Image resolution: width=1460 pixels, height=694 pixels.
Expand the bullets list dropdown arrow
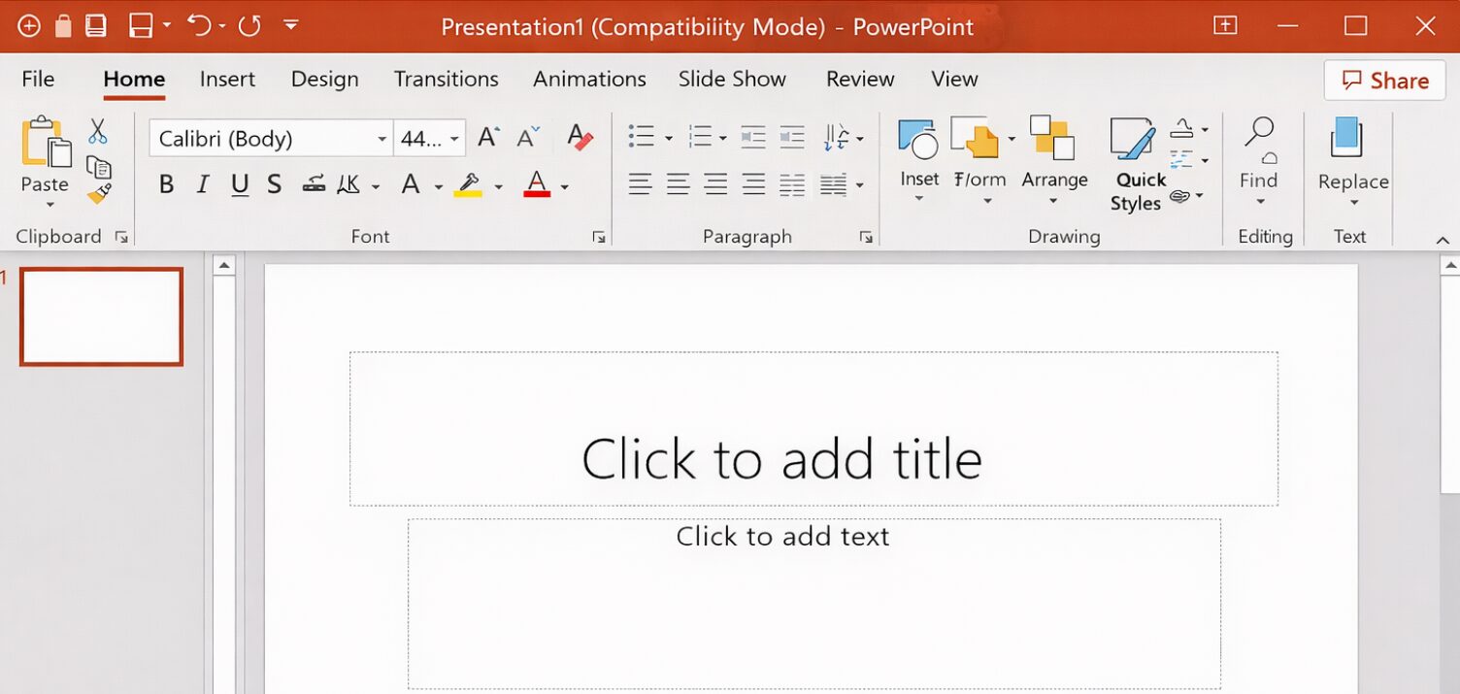pos(668,139)
